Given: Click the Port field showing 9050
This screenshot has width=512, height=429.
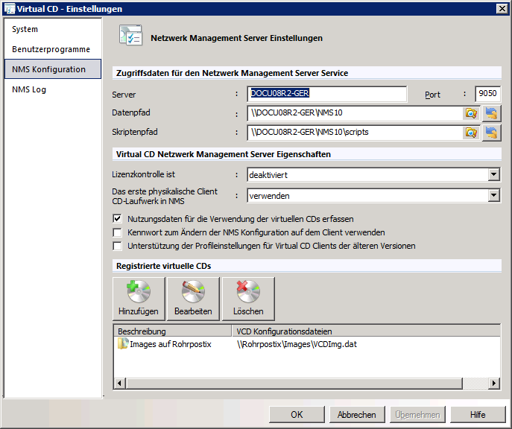Looking at the screenshot, I should point(487,94).
